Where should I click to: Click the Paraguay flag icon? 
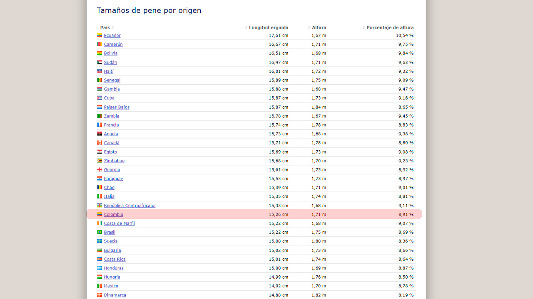pos(100,179)
